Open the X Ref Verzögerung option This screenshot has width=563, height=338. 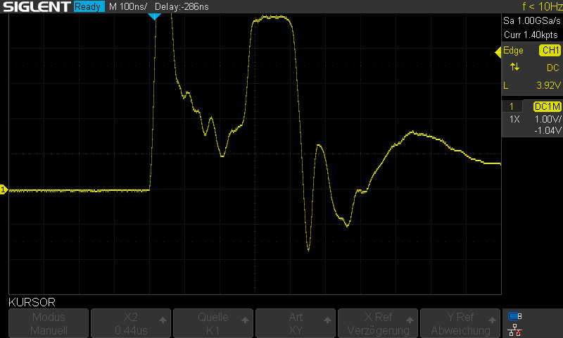coord(378,323)
